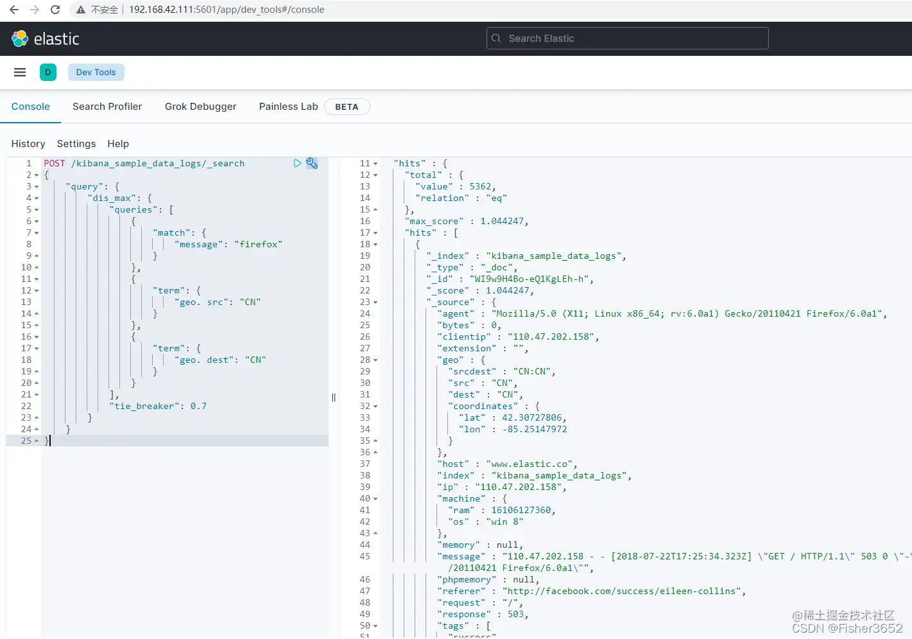Collapse second "term" block at line 17

[x=37, y=349]
